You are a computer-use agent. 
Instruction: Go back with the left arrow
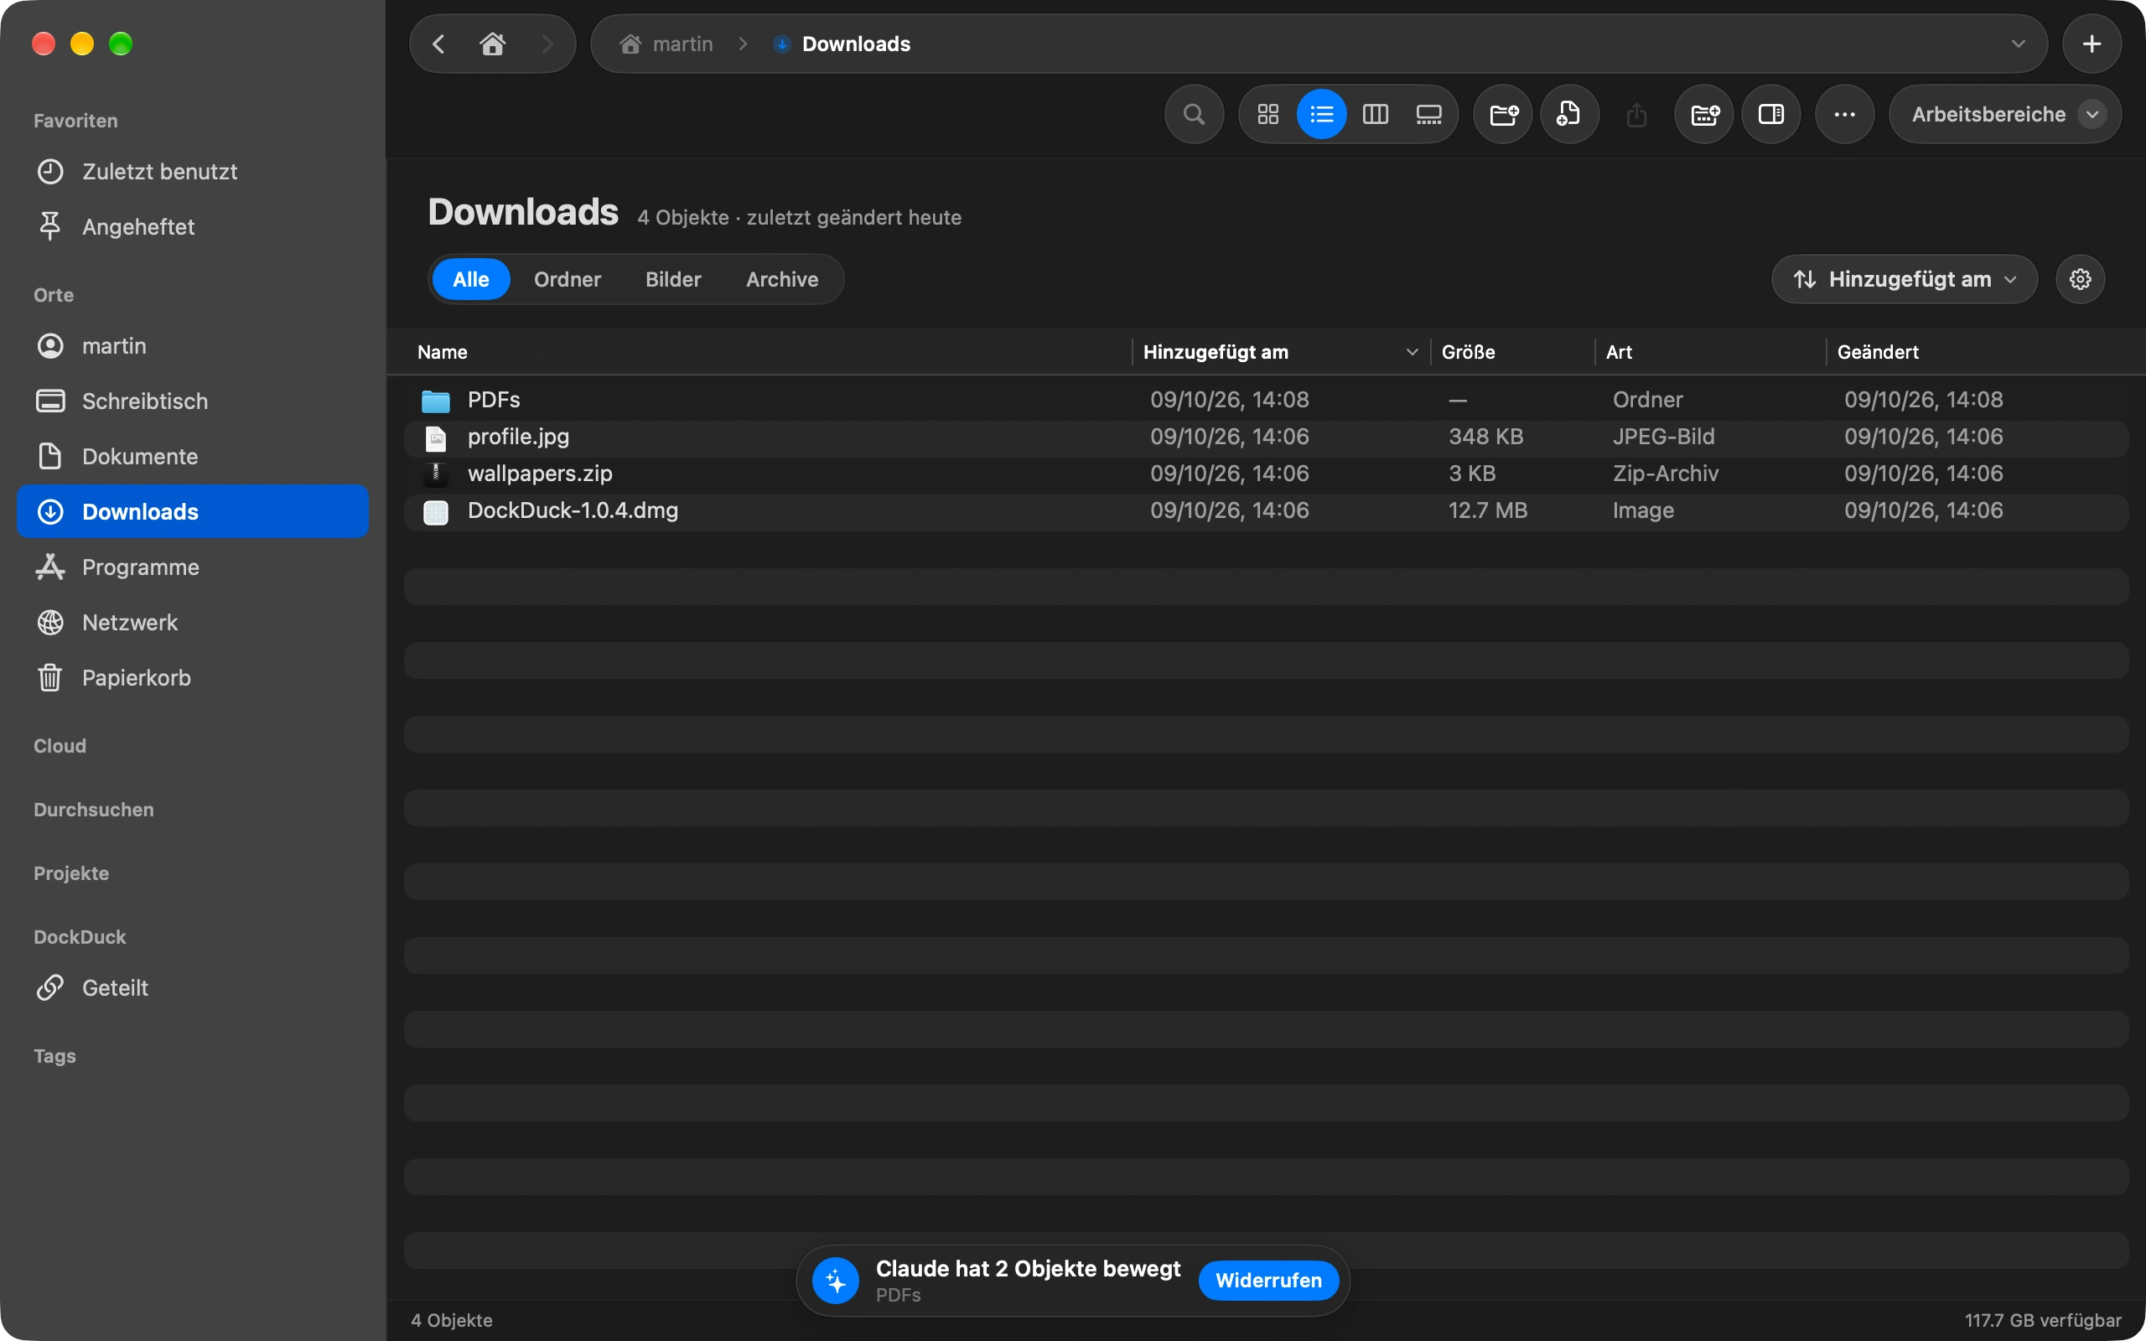[438, 44]
